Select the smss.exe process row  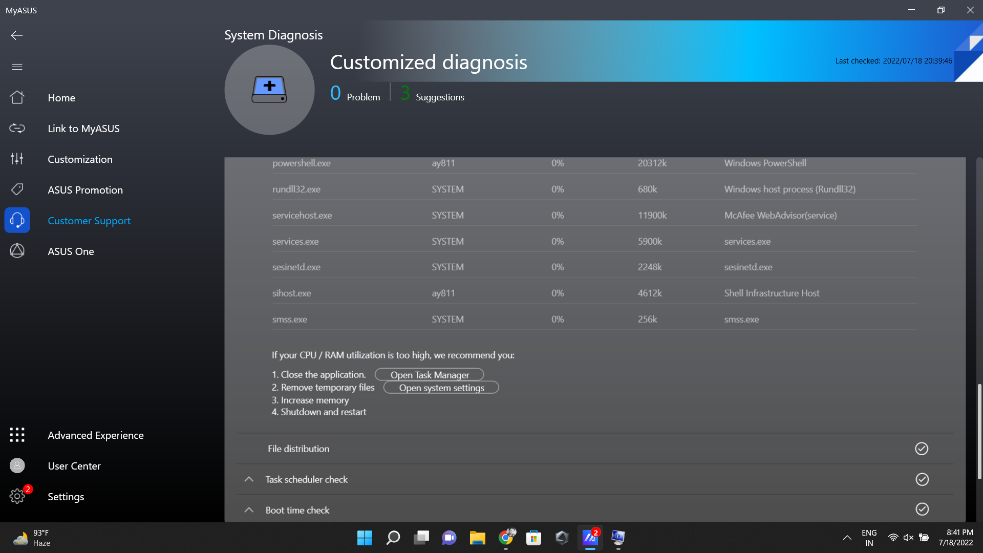click(594, 319)
